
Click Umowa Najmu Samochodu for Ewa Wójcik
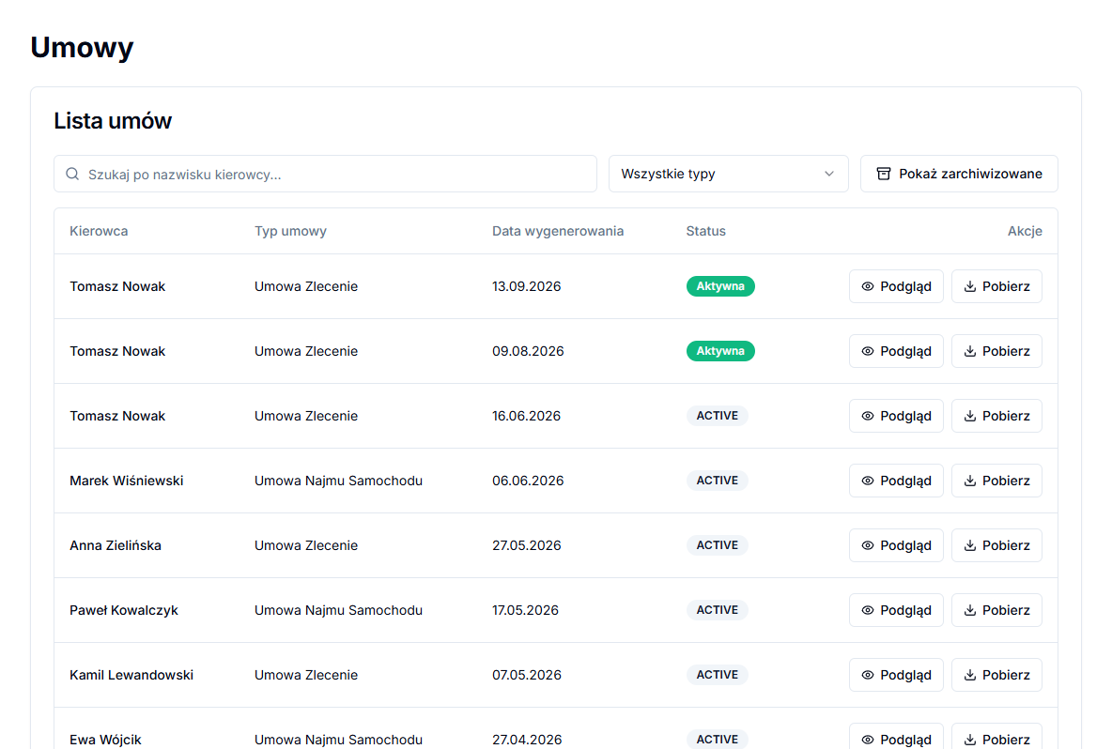pos(338,740)
